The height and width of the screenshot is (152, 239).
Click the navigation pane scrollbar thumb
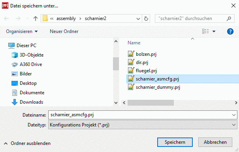click(x=116, y=64)
